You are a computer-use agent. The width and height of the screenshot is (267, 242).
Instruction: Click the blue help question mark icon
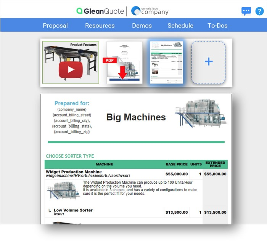pos(259,11)
